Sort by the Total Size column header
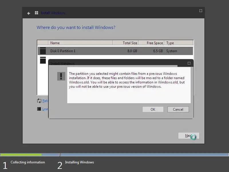Screen dimensions: 229x172 [x=126, y=43]
